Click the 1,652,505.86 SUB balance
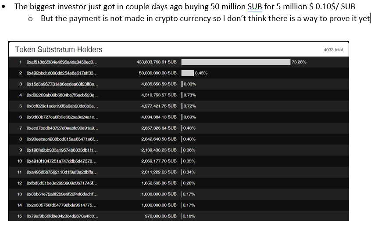Screen dimensions: 371x226 coord(159,183)
